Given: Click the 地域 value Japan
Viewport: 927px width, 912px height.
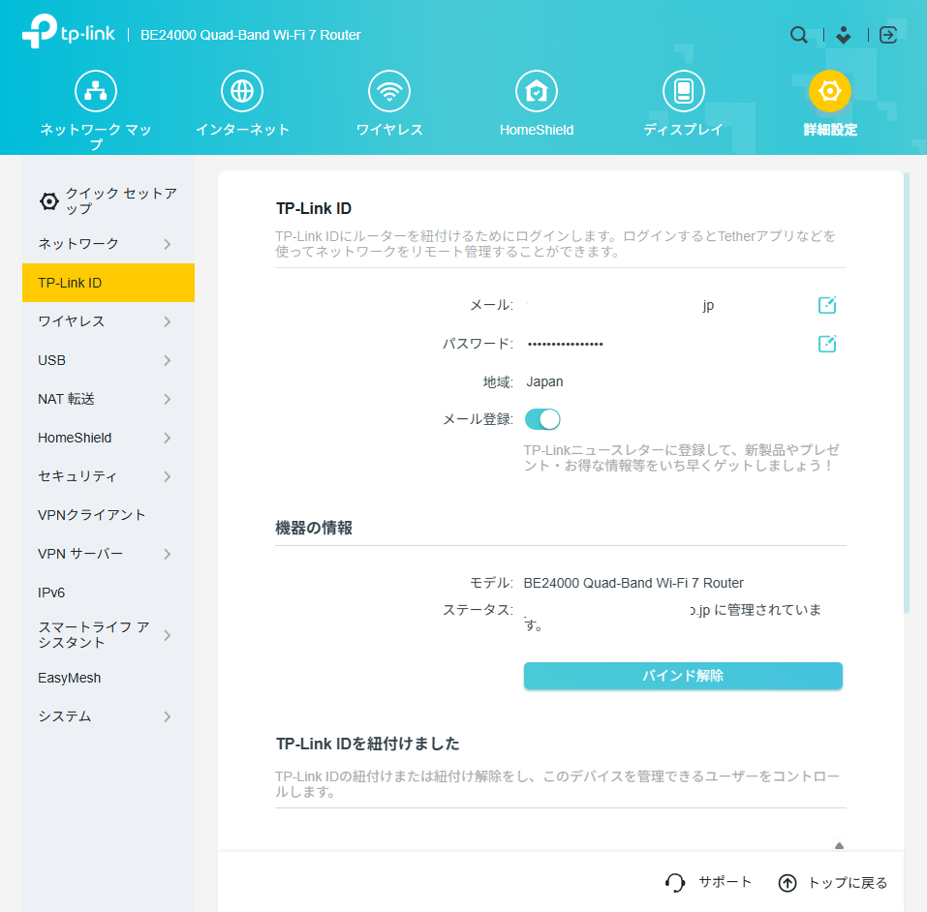Looking at the screenshot, I should pos(544,381).
